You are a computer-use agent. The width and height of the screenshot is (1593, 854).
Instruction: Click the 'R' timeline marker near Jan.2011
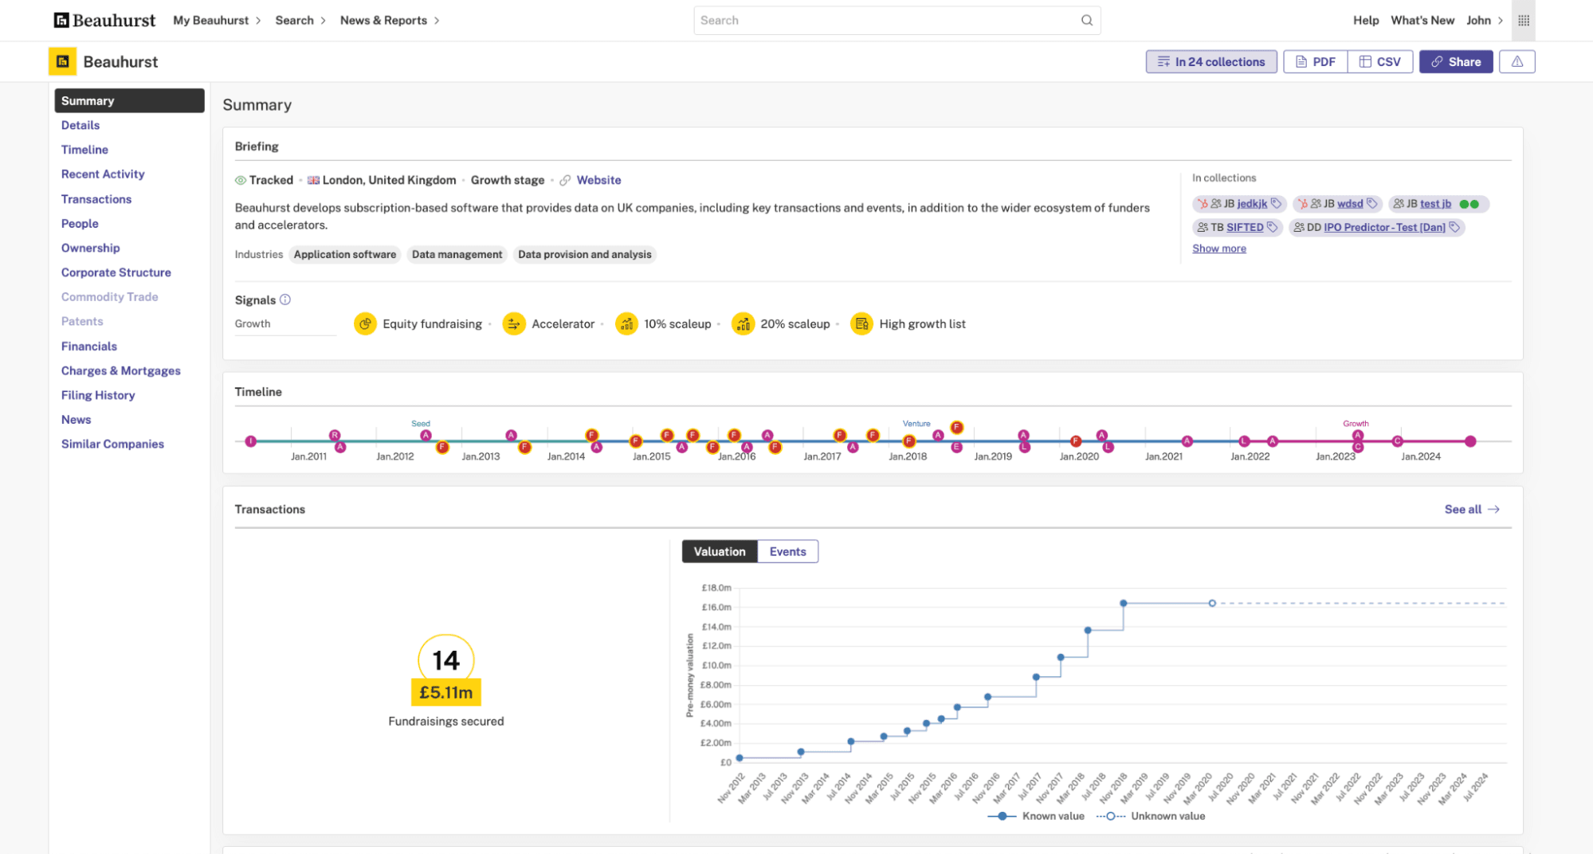pos(335,435)
